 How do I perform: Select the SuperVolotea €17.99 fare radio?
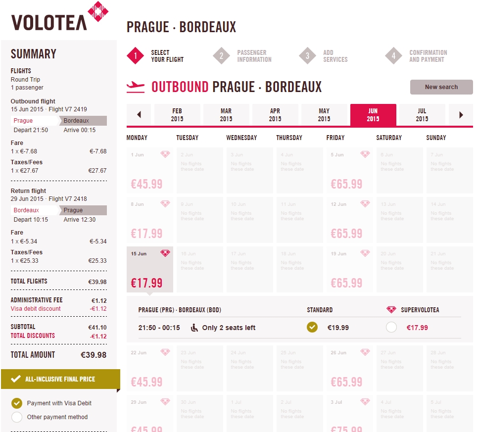pyautogui.click(x=391, y=328)
